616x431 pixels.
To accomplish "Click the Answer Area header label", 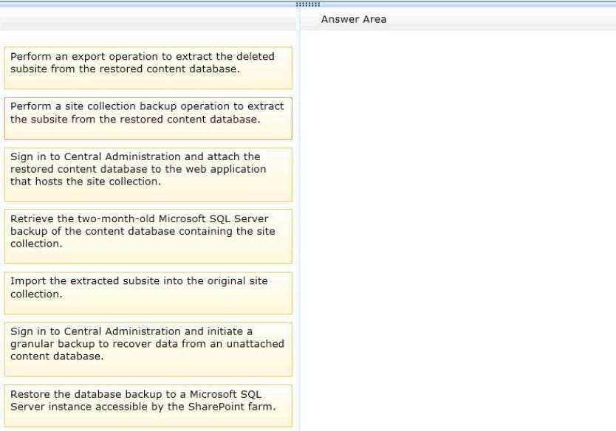I will (354, 19).
